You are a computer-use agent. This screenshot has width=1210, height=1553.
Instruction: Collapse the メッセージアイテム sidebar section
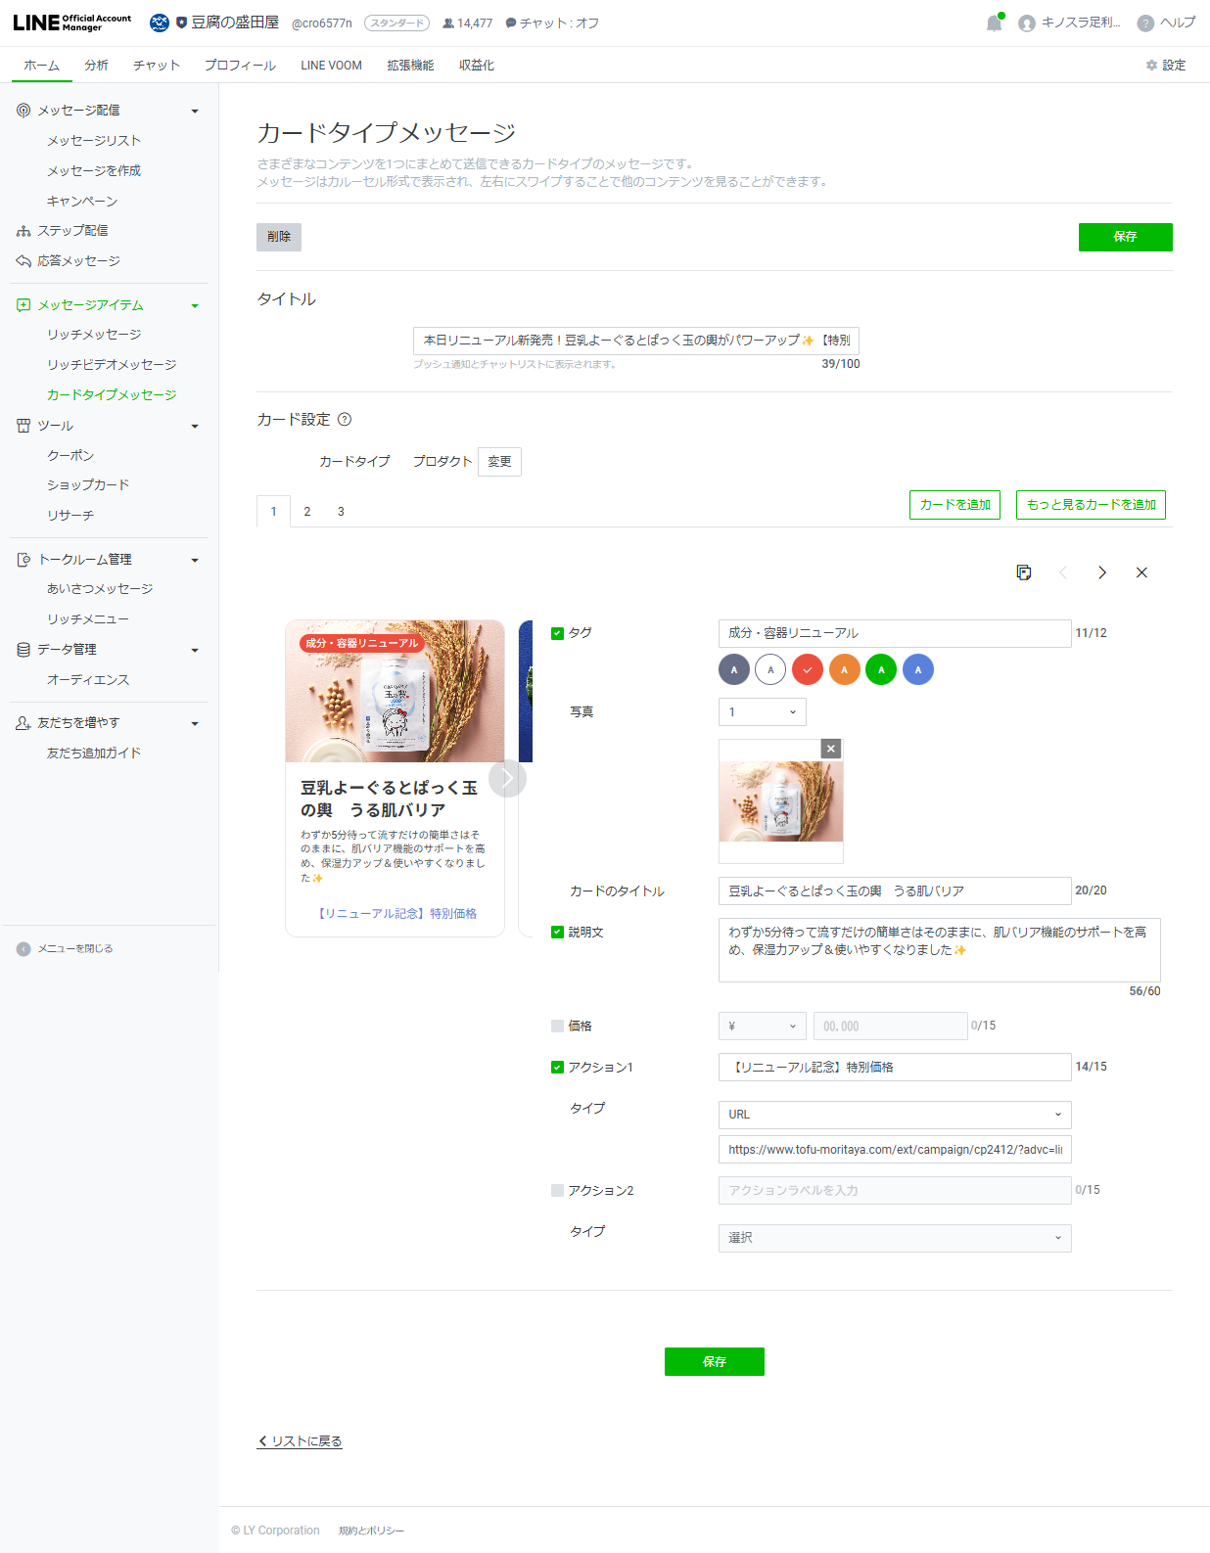point(195,306)
